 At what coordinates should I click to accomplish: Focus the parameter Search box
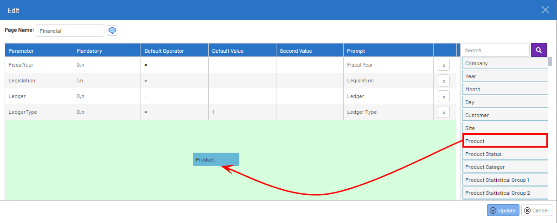pos(494,50)
